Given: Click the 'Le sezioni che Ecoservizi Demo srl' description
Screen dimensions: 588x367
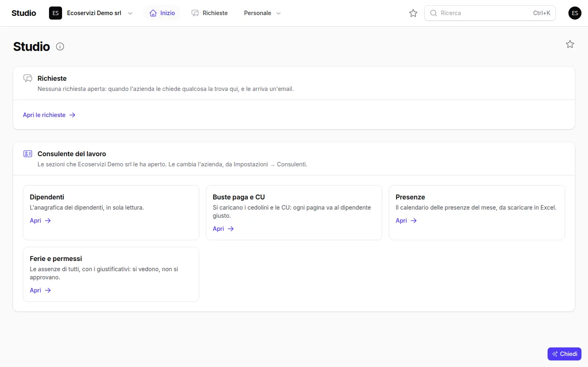Looking at the screenshot, I should 172,164.
